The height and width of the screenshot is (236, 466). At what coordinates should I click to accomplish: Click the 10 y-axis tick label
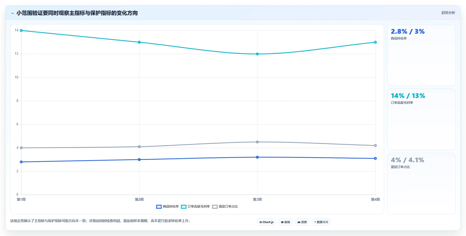[17, 77]
